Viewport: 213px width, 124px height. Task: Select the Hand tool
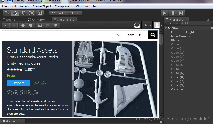pos(7,13)
